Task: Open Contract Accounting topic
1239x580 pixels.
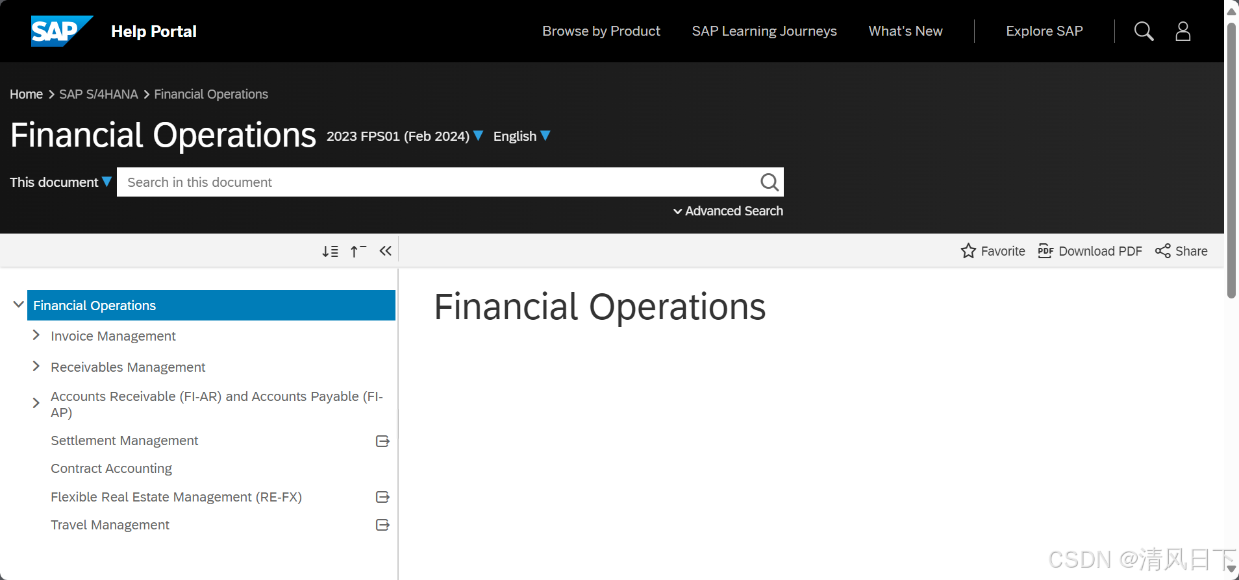Action: [111, 468]
